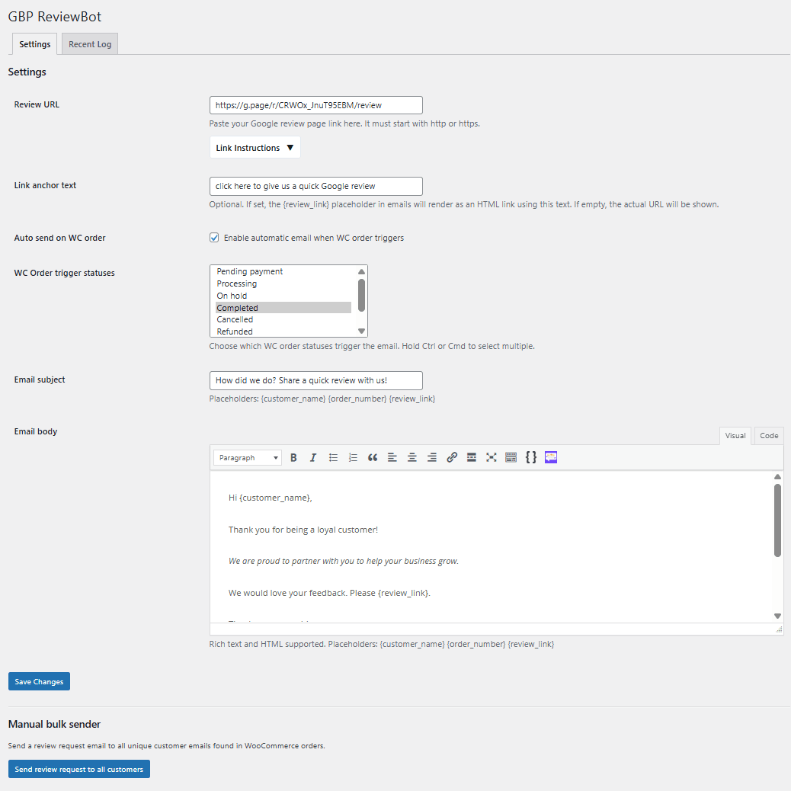Click Send review request to all customers
The height and width of the screenshot is (791, 791).
(79, 769)
